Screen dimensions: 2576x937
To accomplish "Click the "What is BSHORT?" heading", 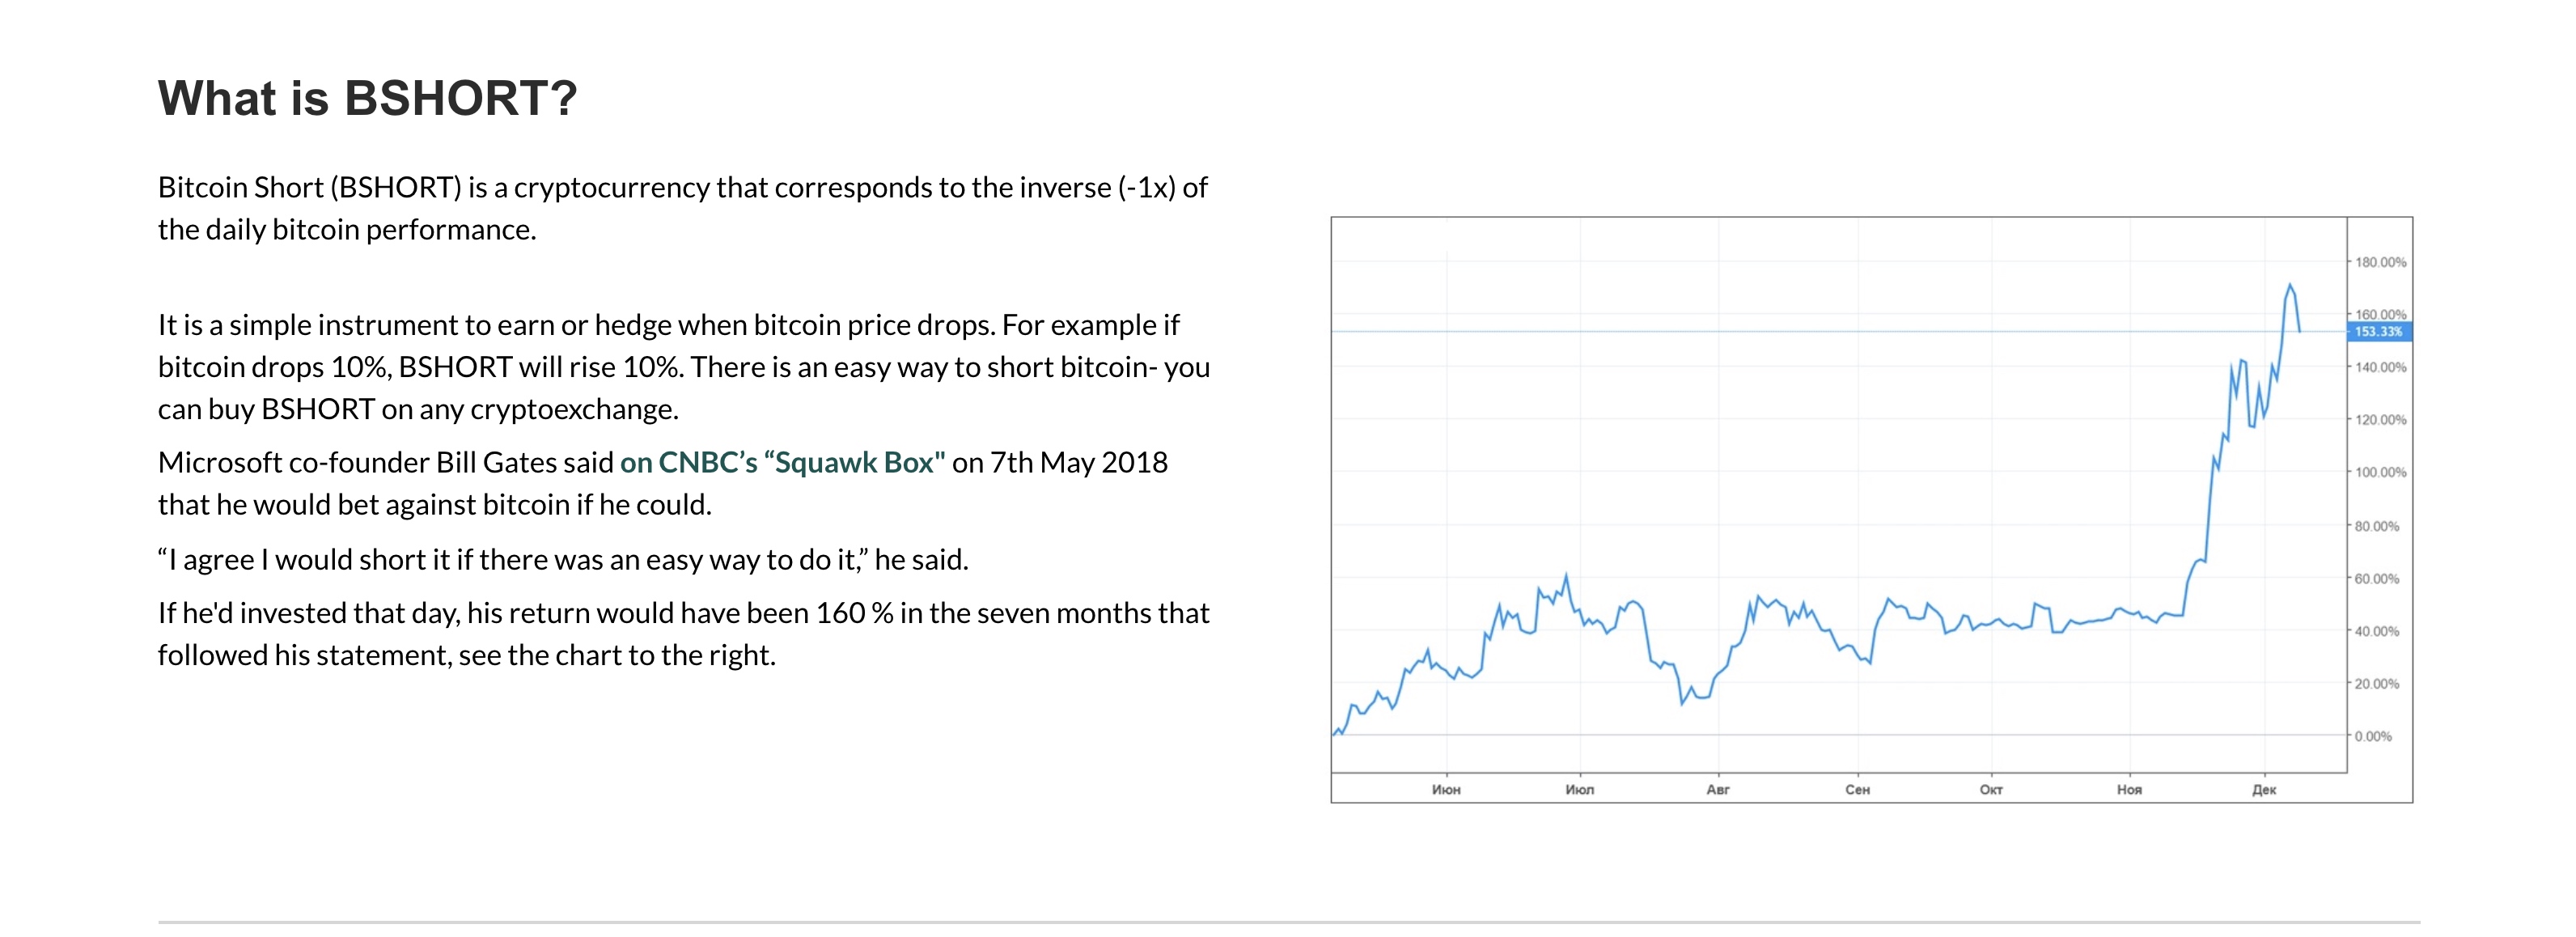I will coord(367,99).
